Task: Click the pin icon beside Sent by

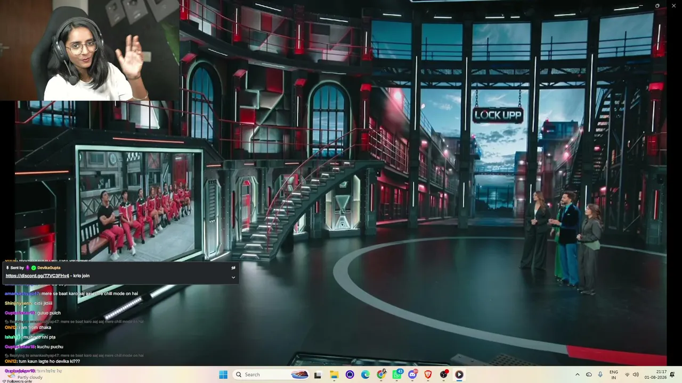Action: [7, 268]
